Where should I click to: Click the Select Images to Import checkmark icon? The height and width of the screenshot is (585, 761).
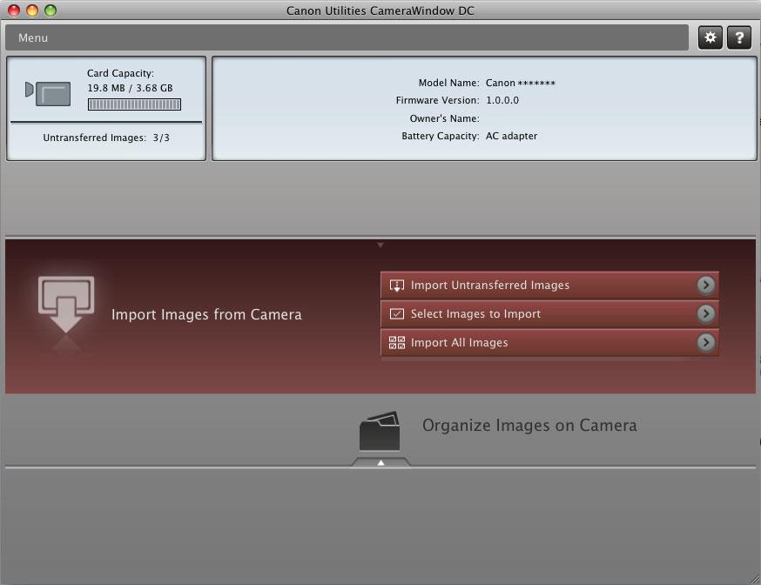click(x=396, y=314)
